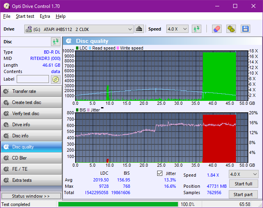This screenshot has width=263, height=208.
Task: Click the BIS max value 768
Action: [x=127, y=186]
